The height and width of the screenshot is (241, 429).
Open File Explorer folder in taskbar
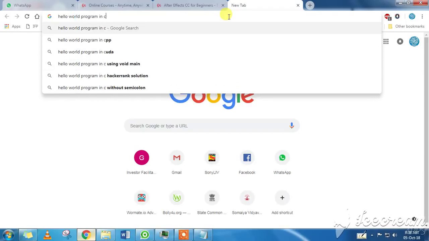pyautogui.click(x=106, y=235)
